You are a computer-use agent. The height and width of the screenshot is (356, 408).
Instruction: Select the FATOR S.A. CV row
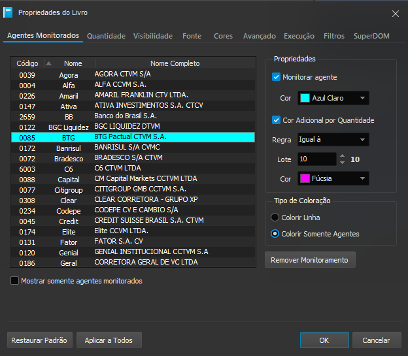pyautogui.click(x=133, y=242)
